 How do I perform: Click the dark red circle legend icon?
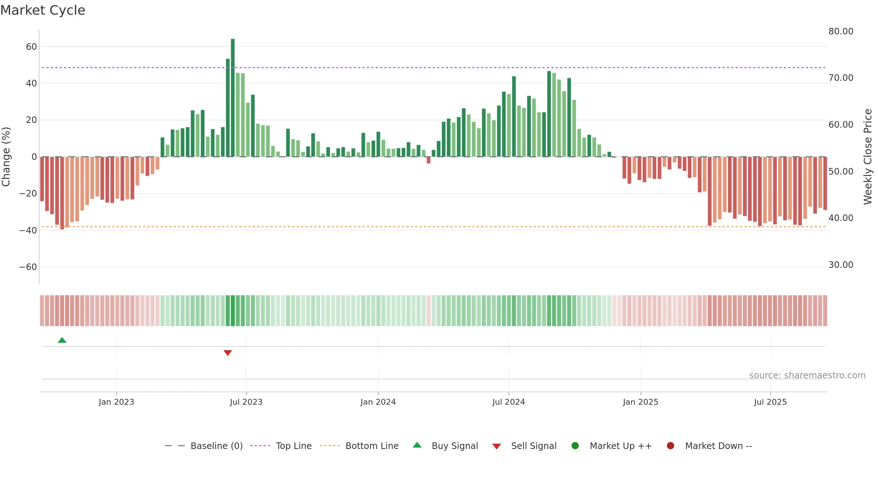point(671,446)
